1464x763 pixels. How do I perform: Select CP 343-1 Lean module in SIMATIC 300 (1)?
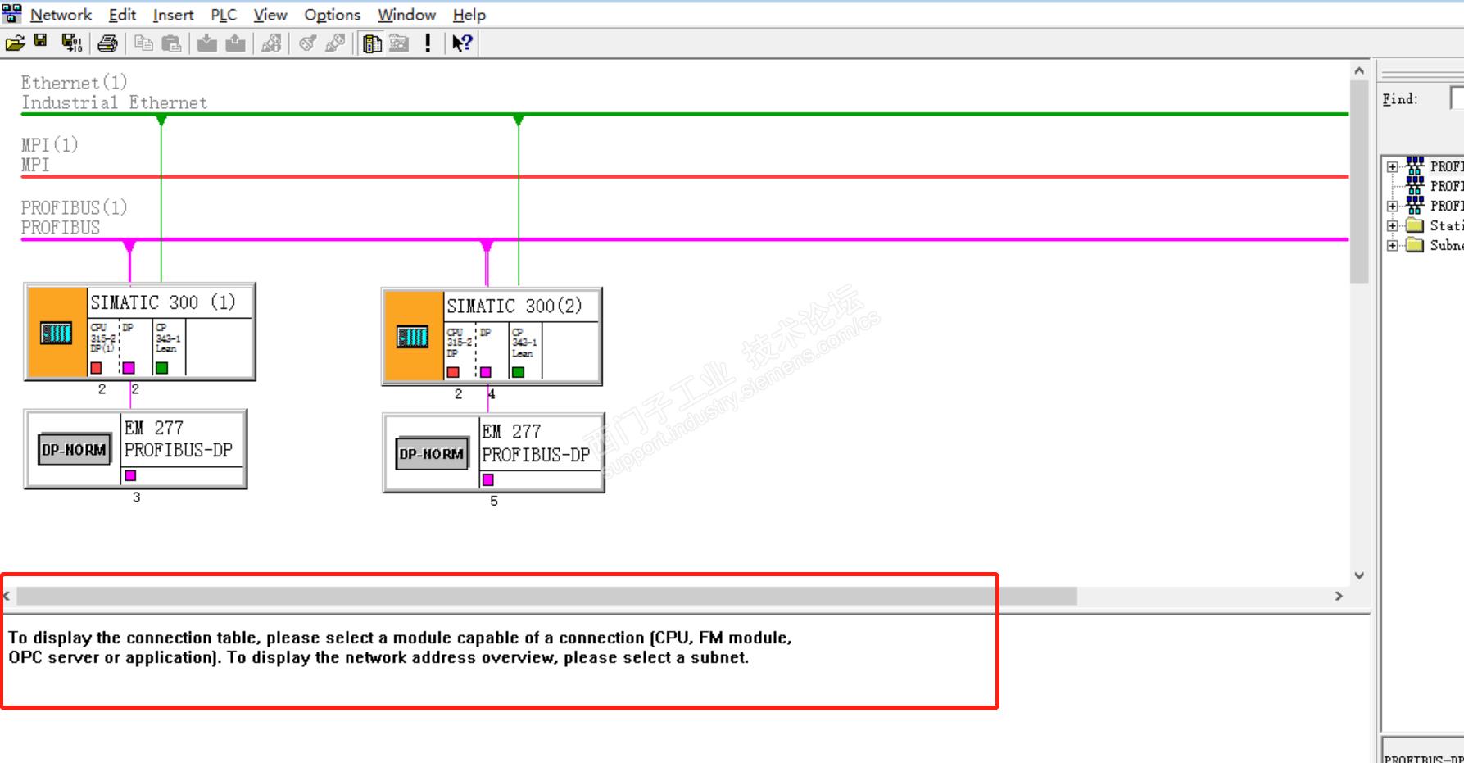tap(169, 338)
